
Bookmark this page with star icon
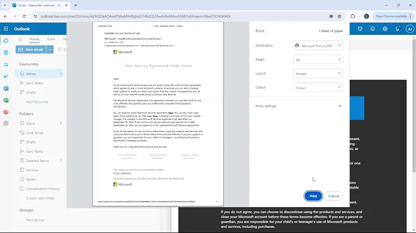[340, 16]
